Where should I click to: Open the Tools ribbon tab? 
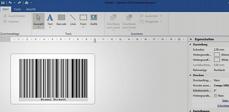tap(17, 9)
